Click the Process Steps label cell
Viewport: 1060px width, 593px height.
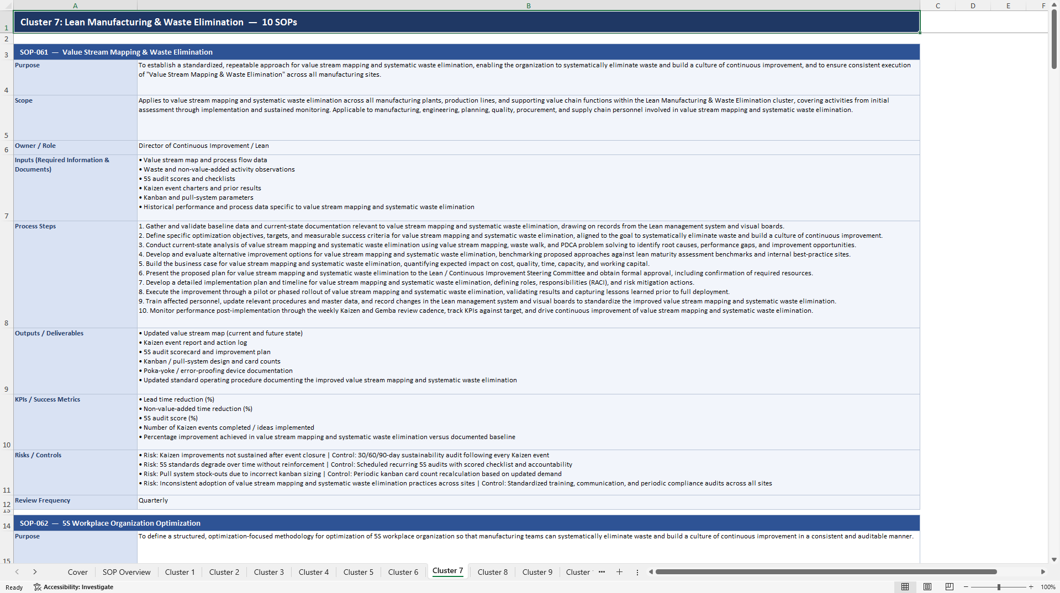tap(75, 274)
